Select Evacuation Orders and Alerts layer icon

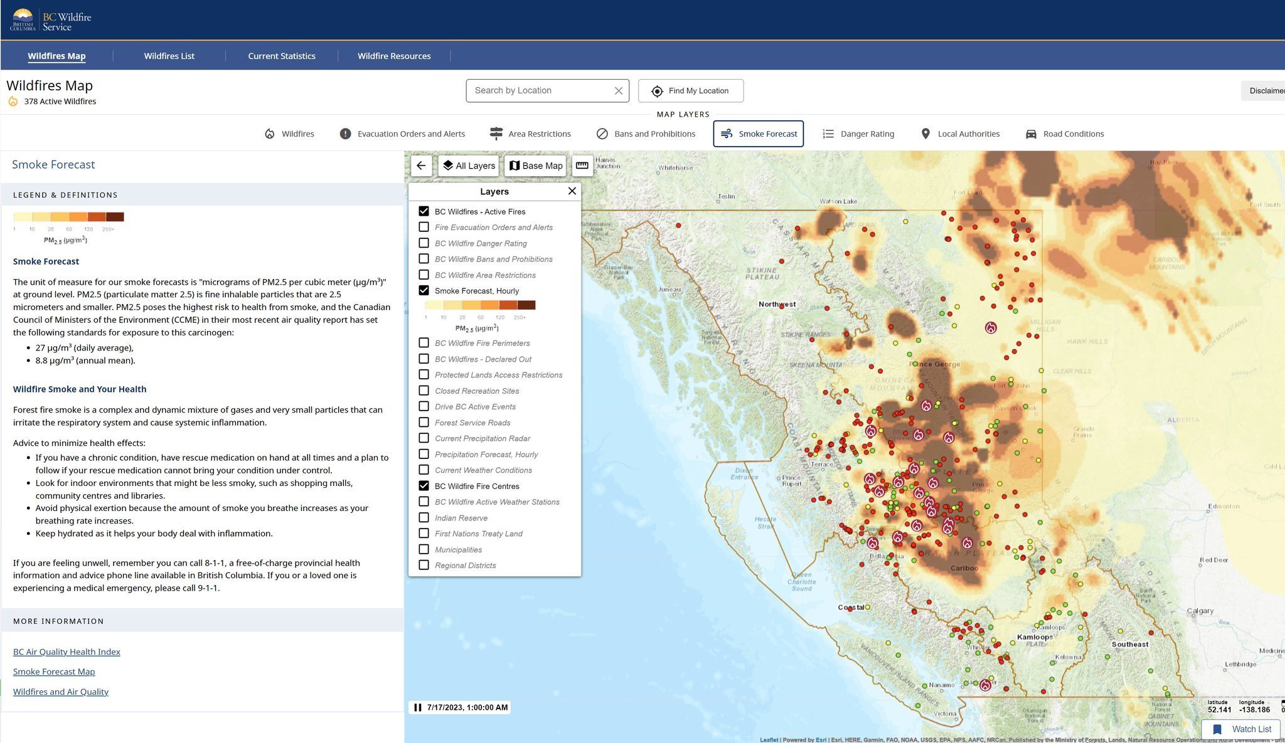pos(345,134)
